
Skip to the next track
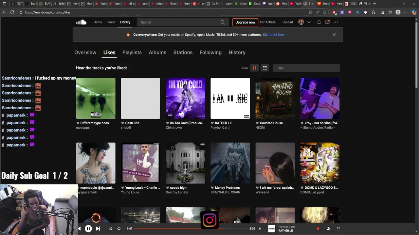(98, 228)
